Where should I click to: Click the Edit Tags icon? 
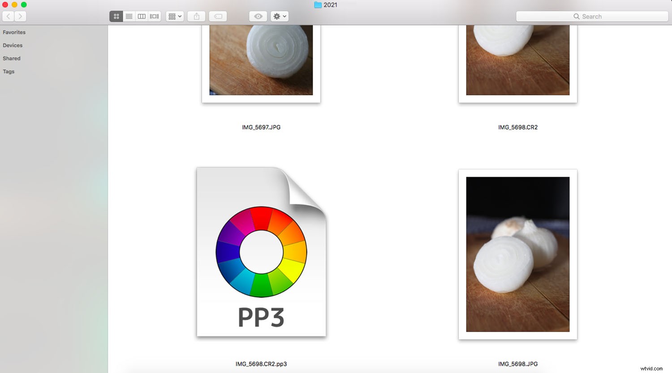click(218, 16)
